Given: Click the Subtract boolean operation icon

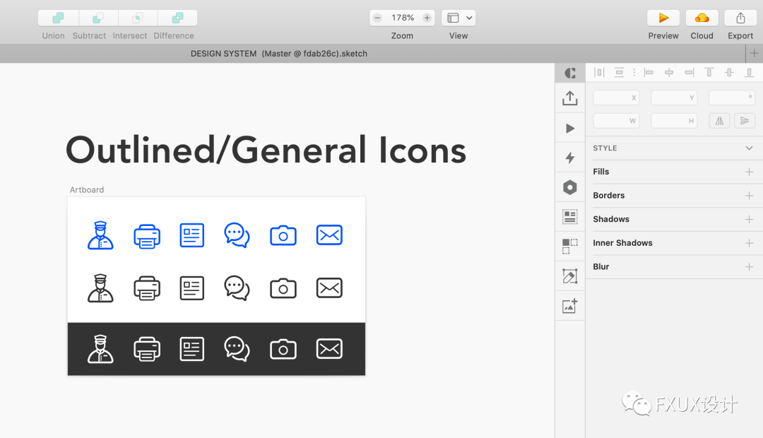Looking at the screenshot, I should [98, 18].
